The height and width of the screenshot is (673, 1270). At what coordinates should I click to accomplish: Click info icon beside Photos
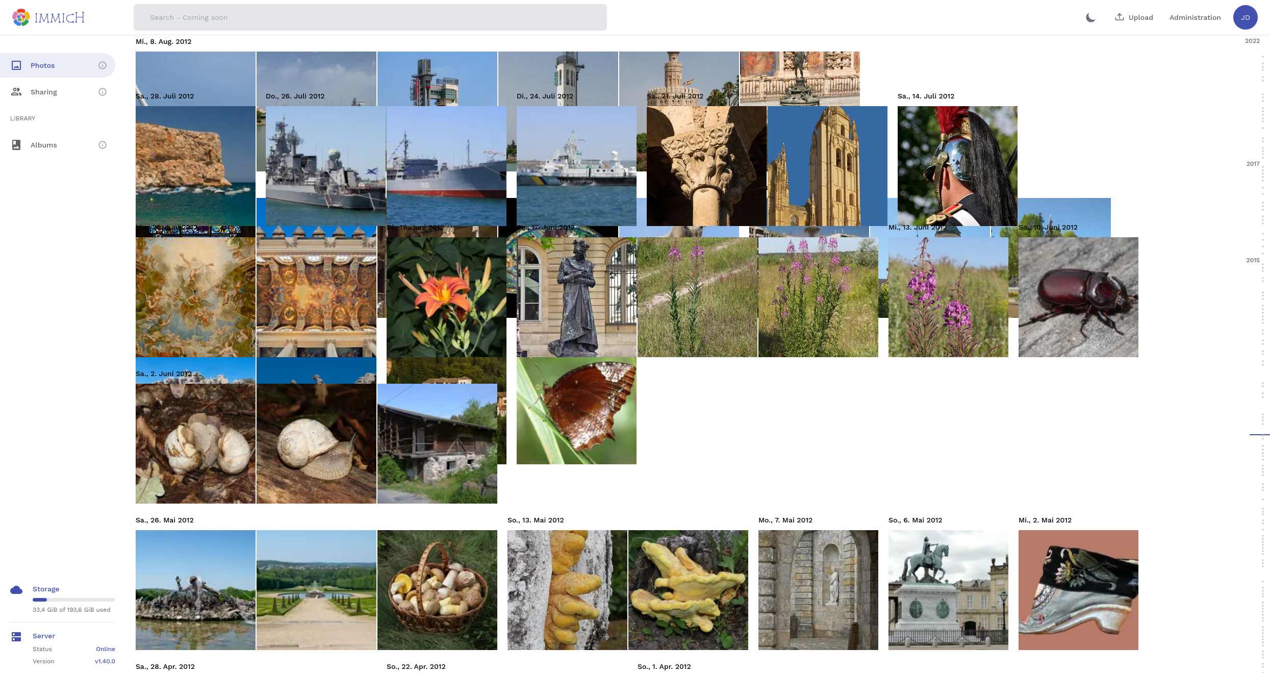point(103,65)
